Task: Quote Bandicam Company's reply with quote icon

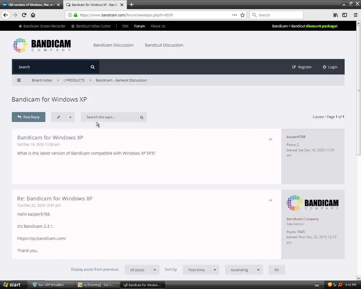Action: (x=270, y=200)
